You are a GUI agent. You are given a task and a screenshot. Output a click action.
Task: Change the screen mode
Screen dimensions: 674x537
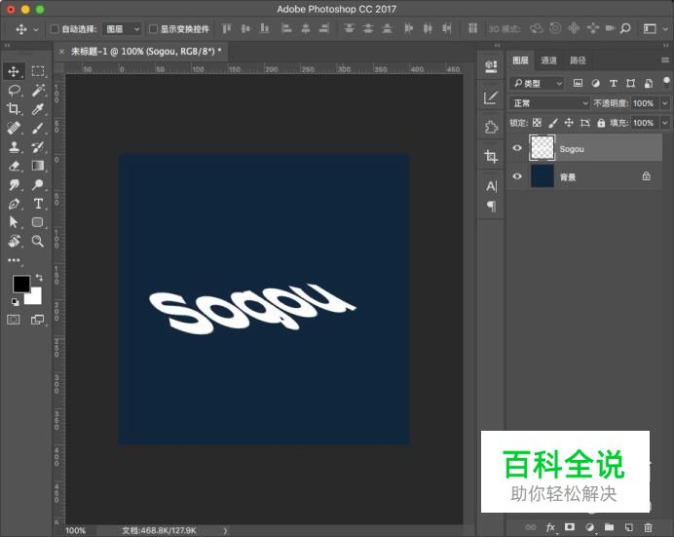(38, 320)
